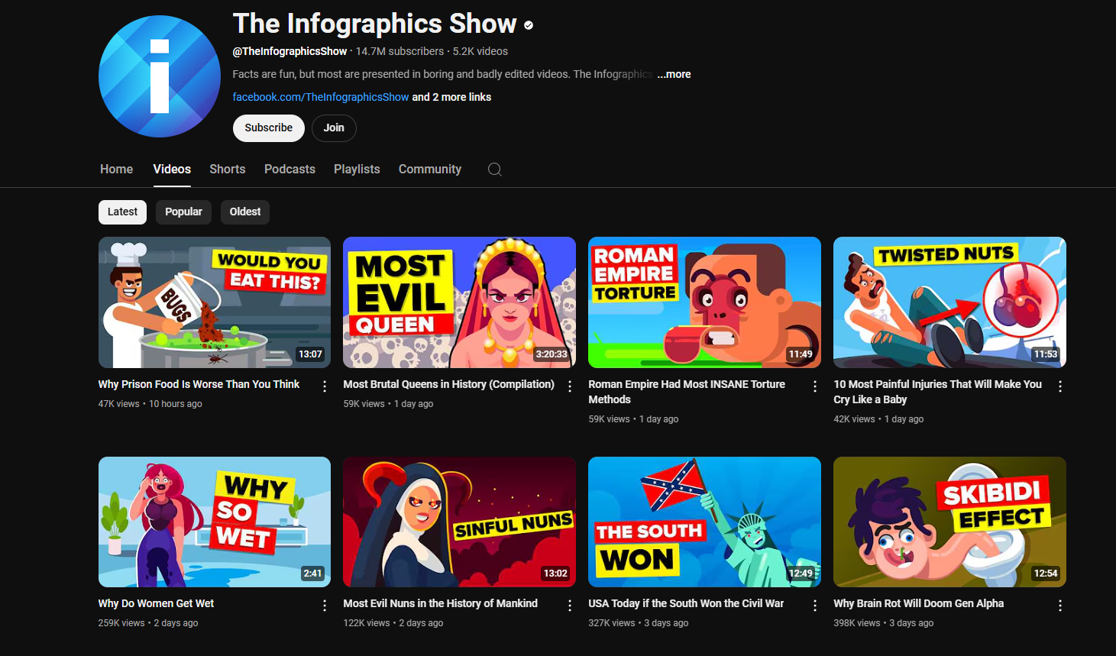This screenshot has width=1116, height=656.
Task: Click '47K views • 10 hours ago' text
Action: 150,404
